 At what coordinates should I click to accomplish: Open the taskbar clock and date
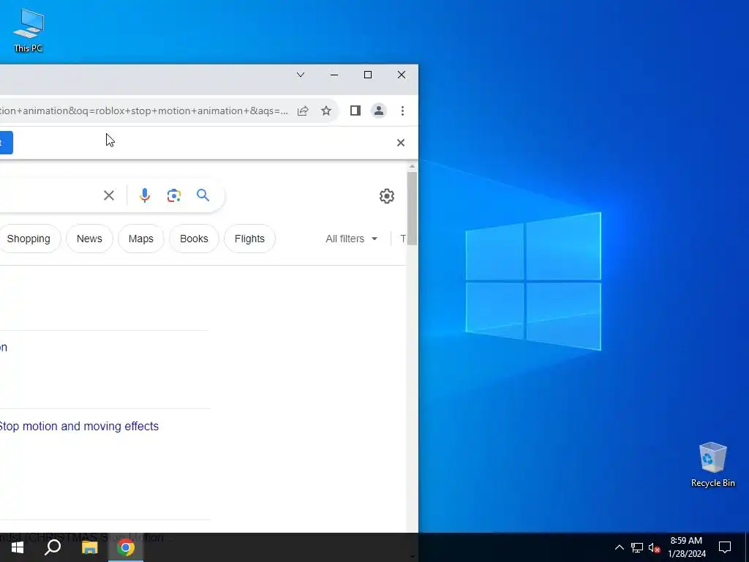click(686, 547)
